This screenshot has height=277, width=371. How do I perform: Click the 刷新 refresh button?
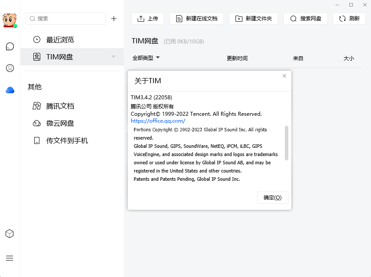click(x=349, y=19)
